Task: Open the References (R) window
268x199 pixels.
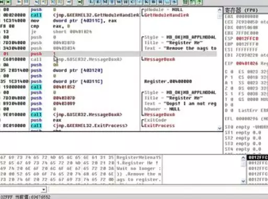Action: pyautogui.click(x=160, y=2)
